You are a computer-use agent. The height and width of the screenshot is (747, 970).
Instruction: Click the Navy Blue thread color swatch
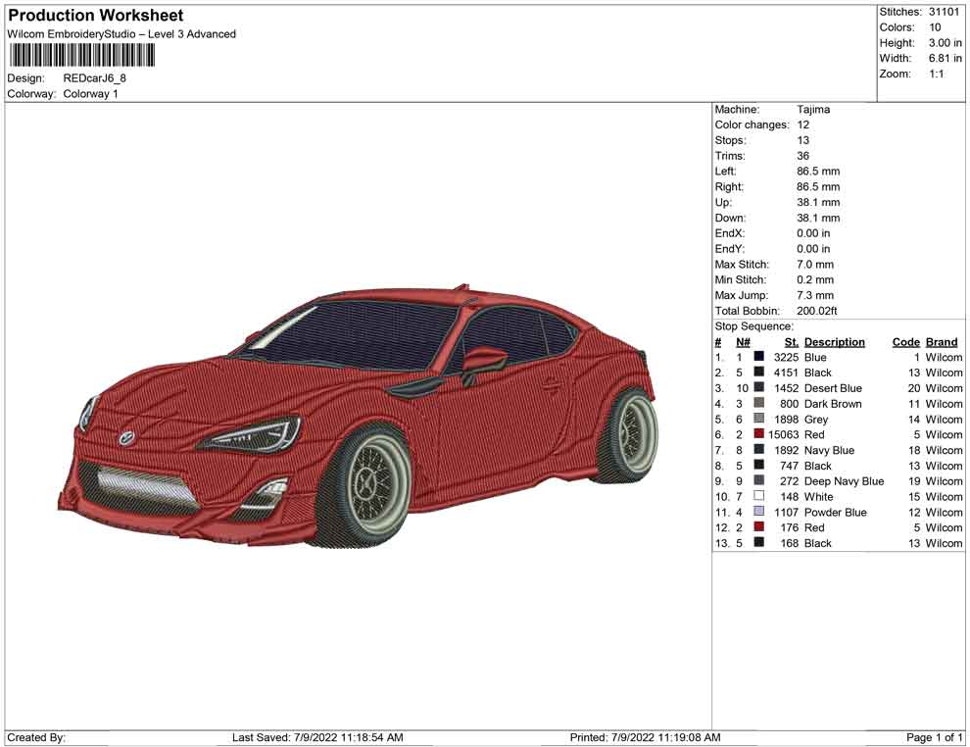pos(758,450)
